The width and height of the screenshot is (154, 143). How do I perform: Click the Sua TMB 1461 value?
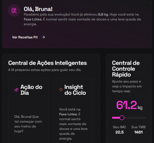(138, 132)
